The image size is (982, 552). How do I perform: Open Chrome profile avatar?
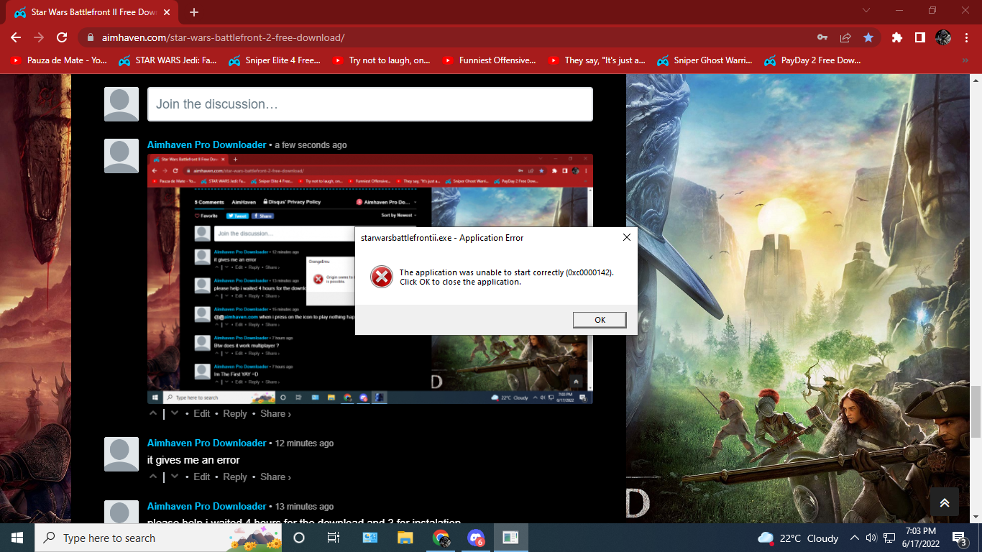click(x=943, y=37)
